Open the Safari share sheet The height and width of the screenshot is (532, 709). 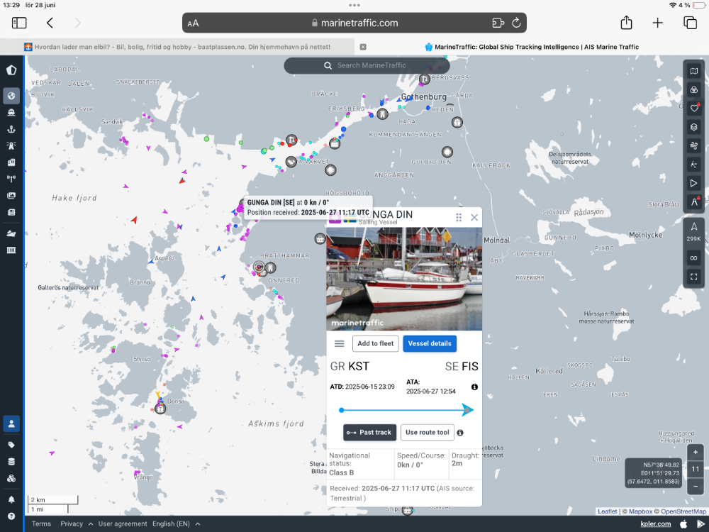tap(626, 22)
